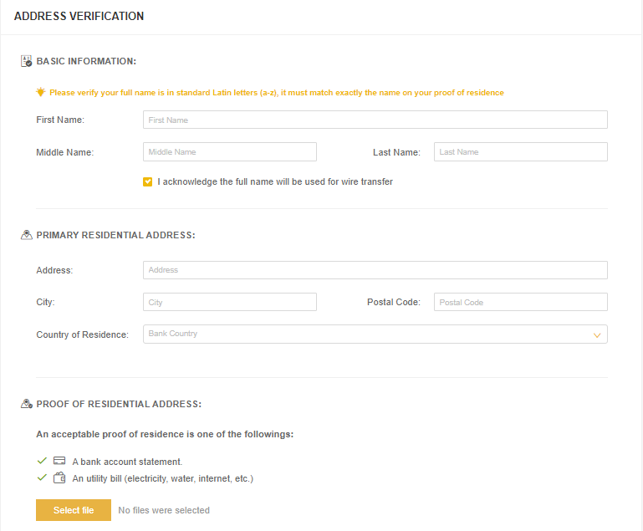Click the Address input field
This screenshot has width=643, height=531.
click(375, 270)
